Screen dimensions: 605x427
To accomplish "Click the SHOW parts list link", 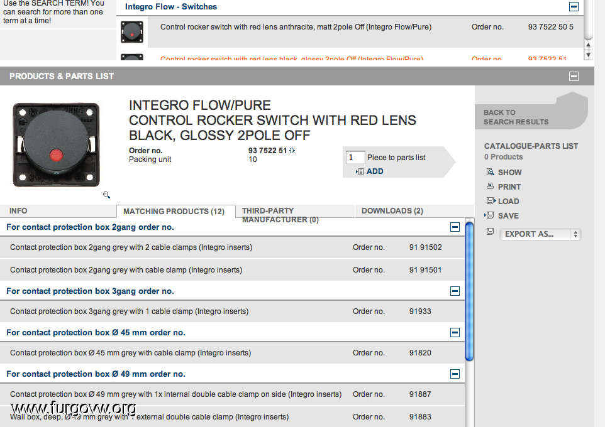I will [509, 172].
